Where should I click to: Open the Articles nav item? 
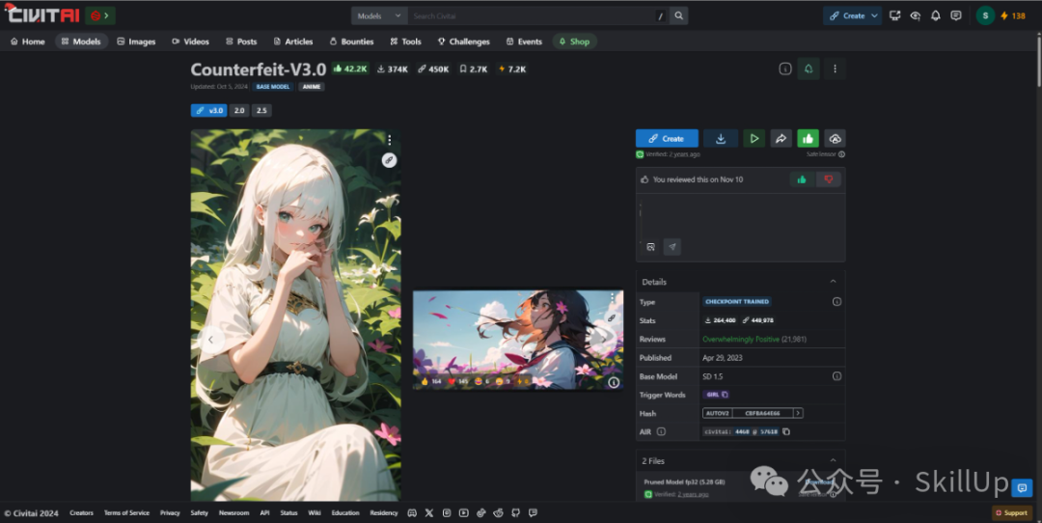(x=293, y=41)
